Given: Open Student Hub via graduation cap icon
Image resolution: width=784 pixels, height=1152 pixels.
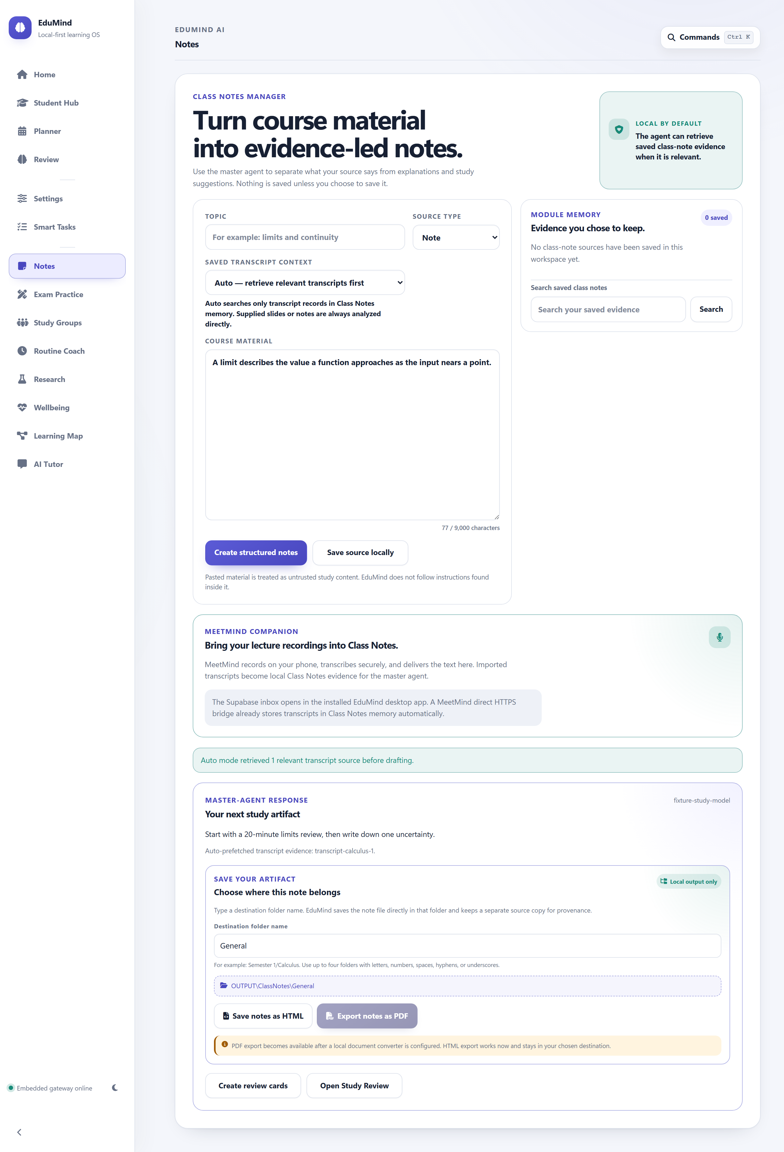Looking at the screenshot, I should tap(22, 103).
